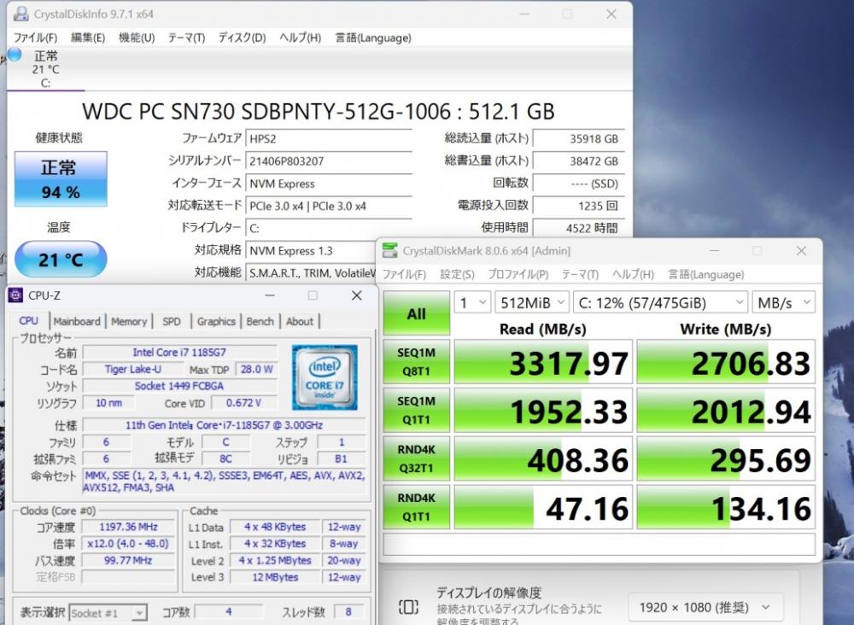The width and height of the screenshot is (854, 625).
Task: Click the drive title WDC PC SN730 heading
Action: coord(319,112)
